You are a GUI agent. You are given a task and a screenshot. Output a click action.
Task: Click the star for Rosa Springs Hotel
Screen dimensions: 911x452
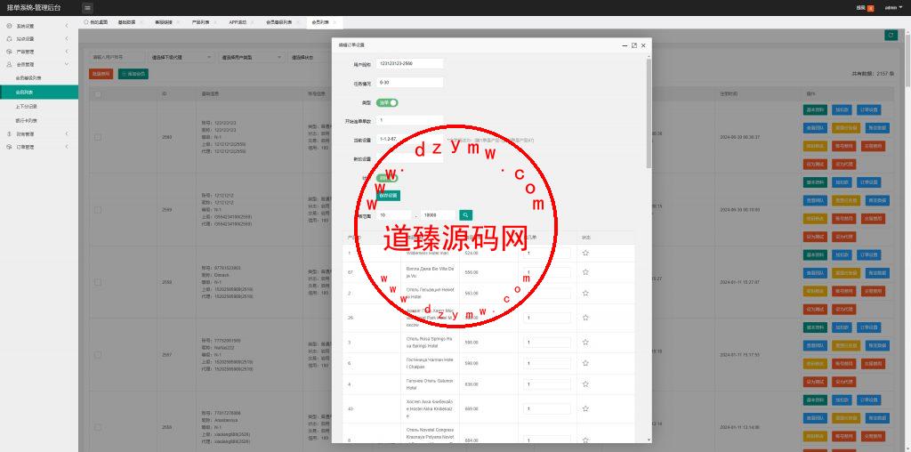coord(585,343)
